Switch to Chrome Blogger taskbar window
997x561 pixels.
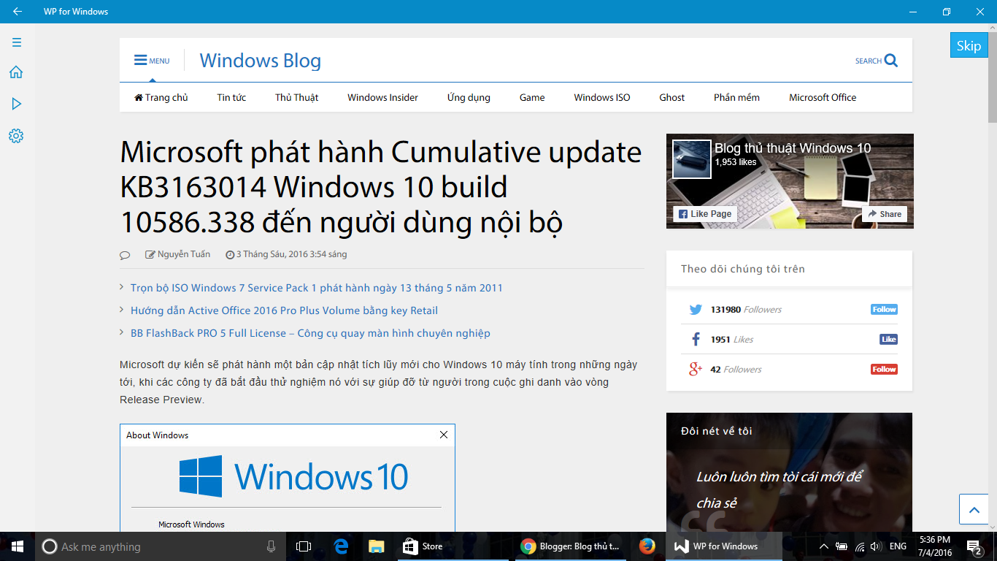pos(571,546)
